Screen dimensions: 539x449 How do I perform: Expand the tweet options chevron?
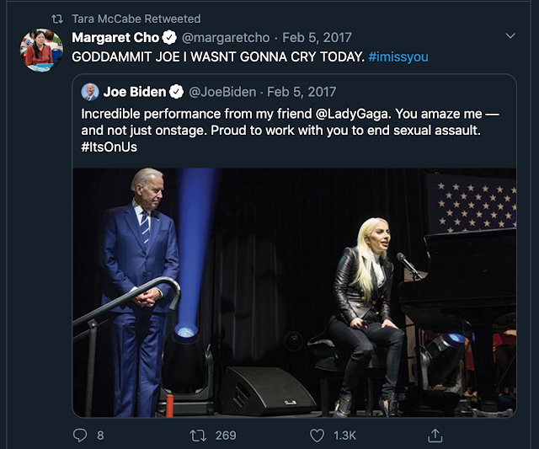510,35
